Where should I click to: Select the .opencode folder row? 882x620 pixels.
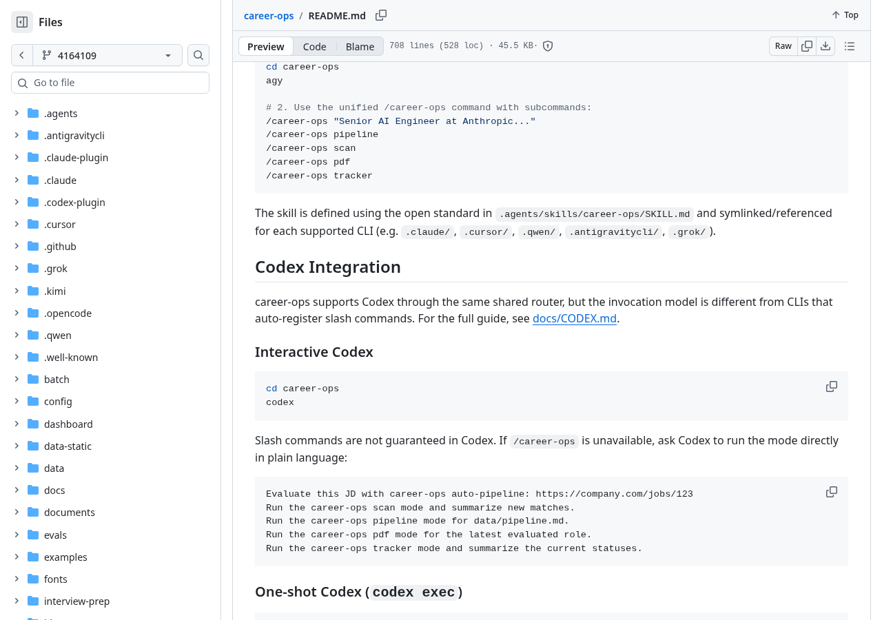pos(110,313)
